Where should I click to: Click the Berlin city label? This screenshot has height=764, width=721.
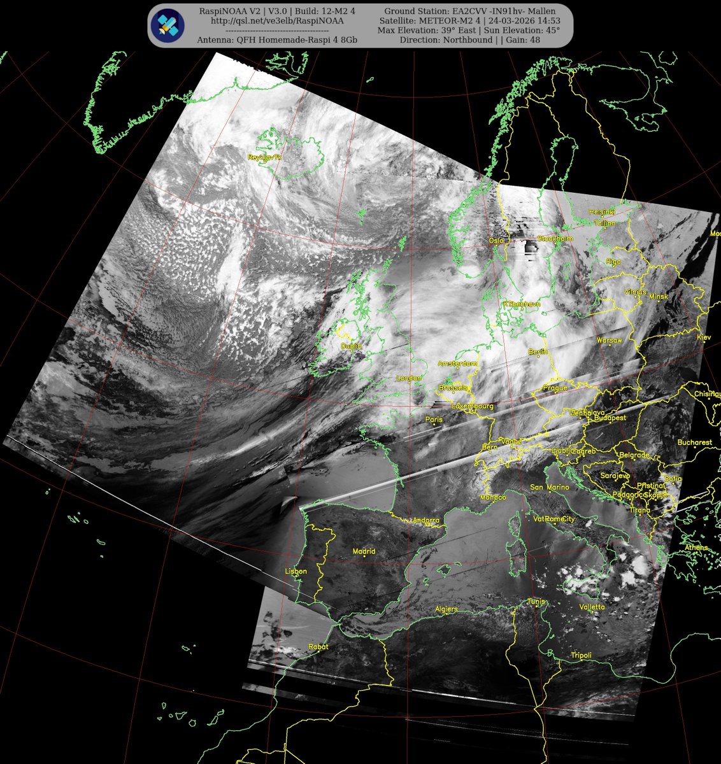538,352
